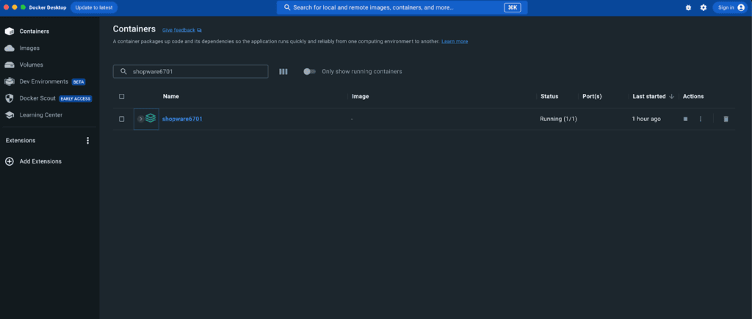The image size is (752, 319).
Task: Click the Sign in button
Action: [x=730, y=7]
